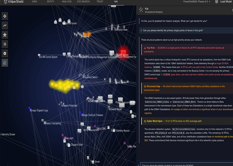Click the Cyber Blind Spot alert card
The width and height of the screenshot is (233, 166).
click(187, 121)
